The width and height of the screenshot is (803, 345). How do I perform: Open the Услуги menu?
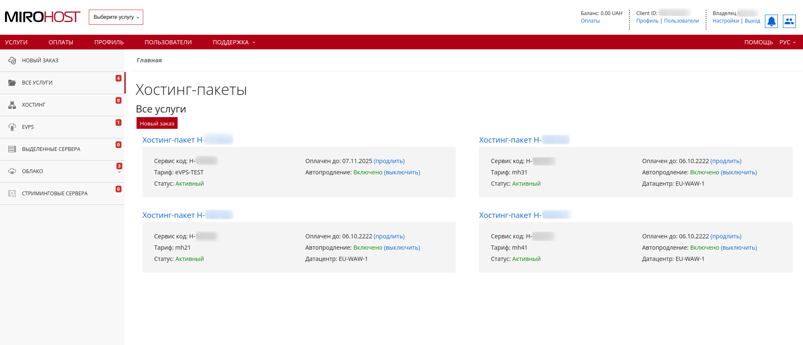click(16, 42)
